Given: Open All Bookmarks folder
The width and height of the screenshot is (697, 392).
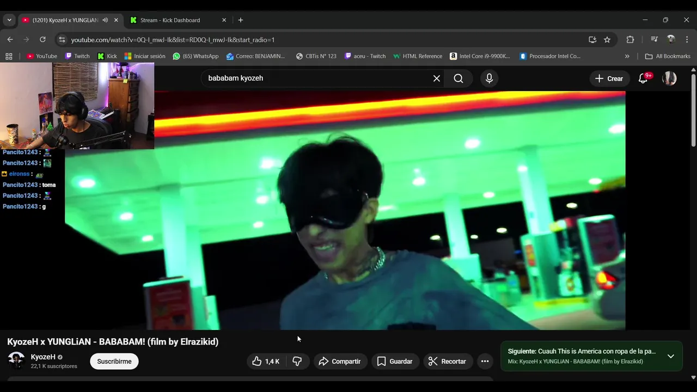Looking at the screenshot, I should (x=668, y=56).
